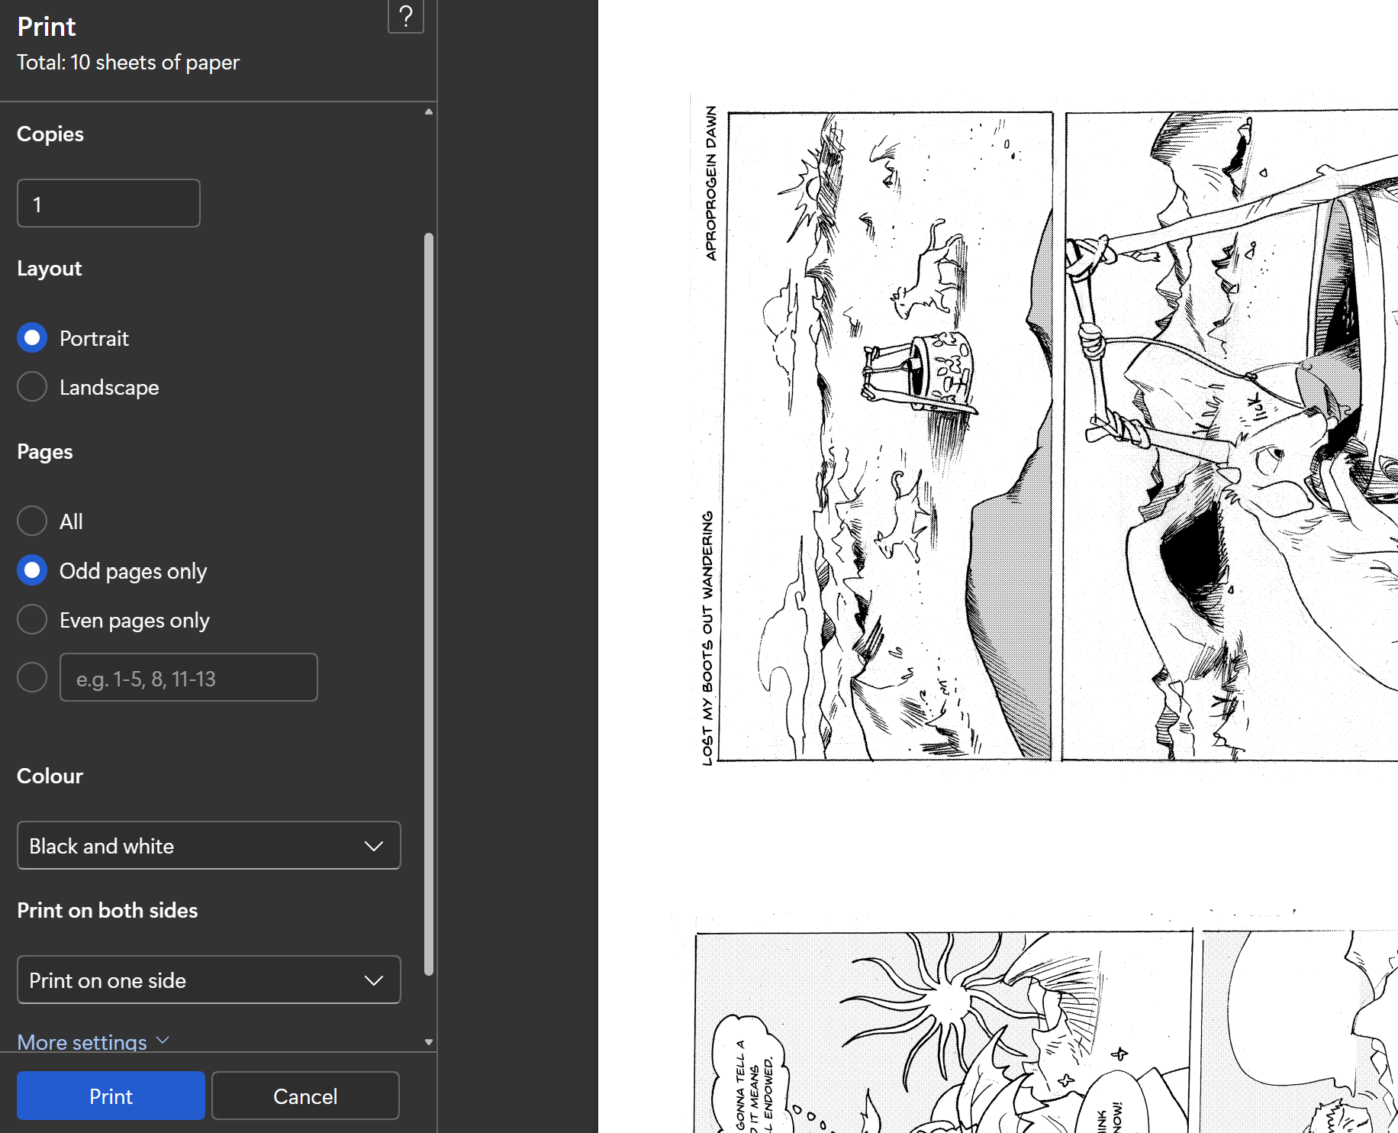
Task: Click the blue Print button
Action: [111, 1096]
